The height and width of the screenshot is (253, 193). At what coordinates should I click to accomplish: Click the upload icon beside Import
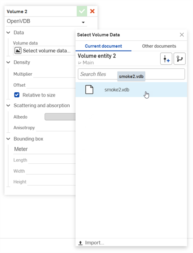pos(80,243)
